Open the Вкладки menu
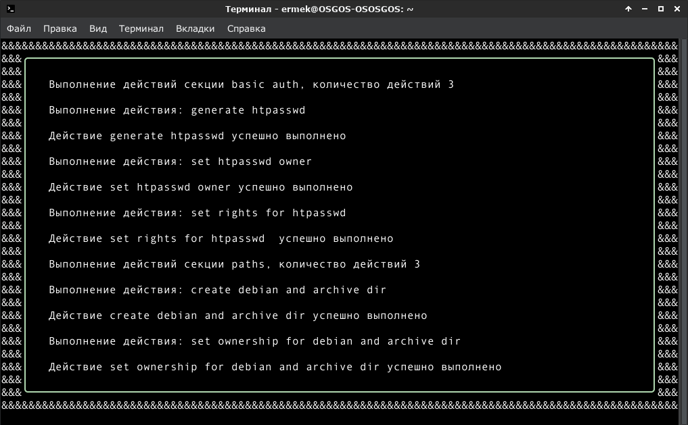Viewport: 688px width, 425px height. pyautogui.click(x=196, y=28)
